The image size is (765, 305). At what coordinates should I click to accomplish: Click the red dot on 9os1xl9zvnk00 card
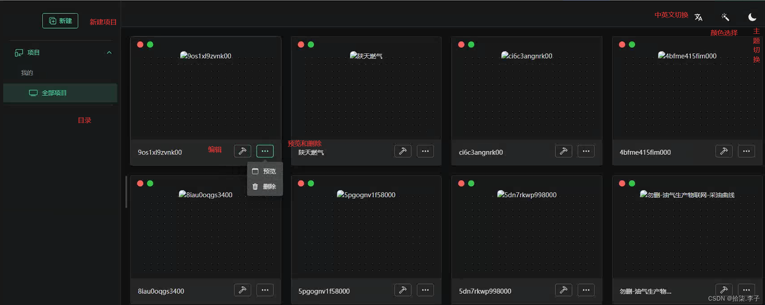140,45
